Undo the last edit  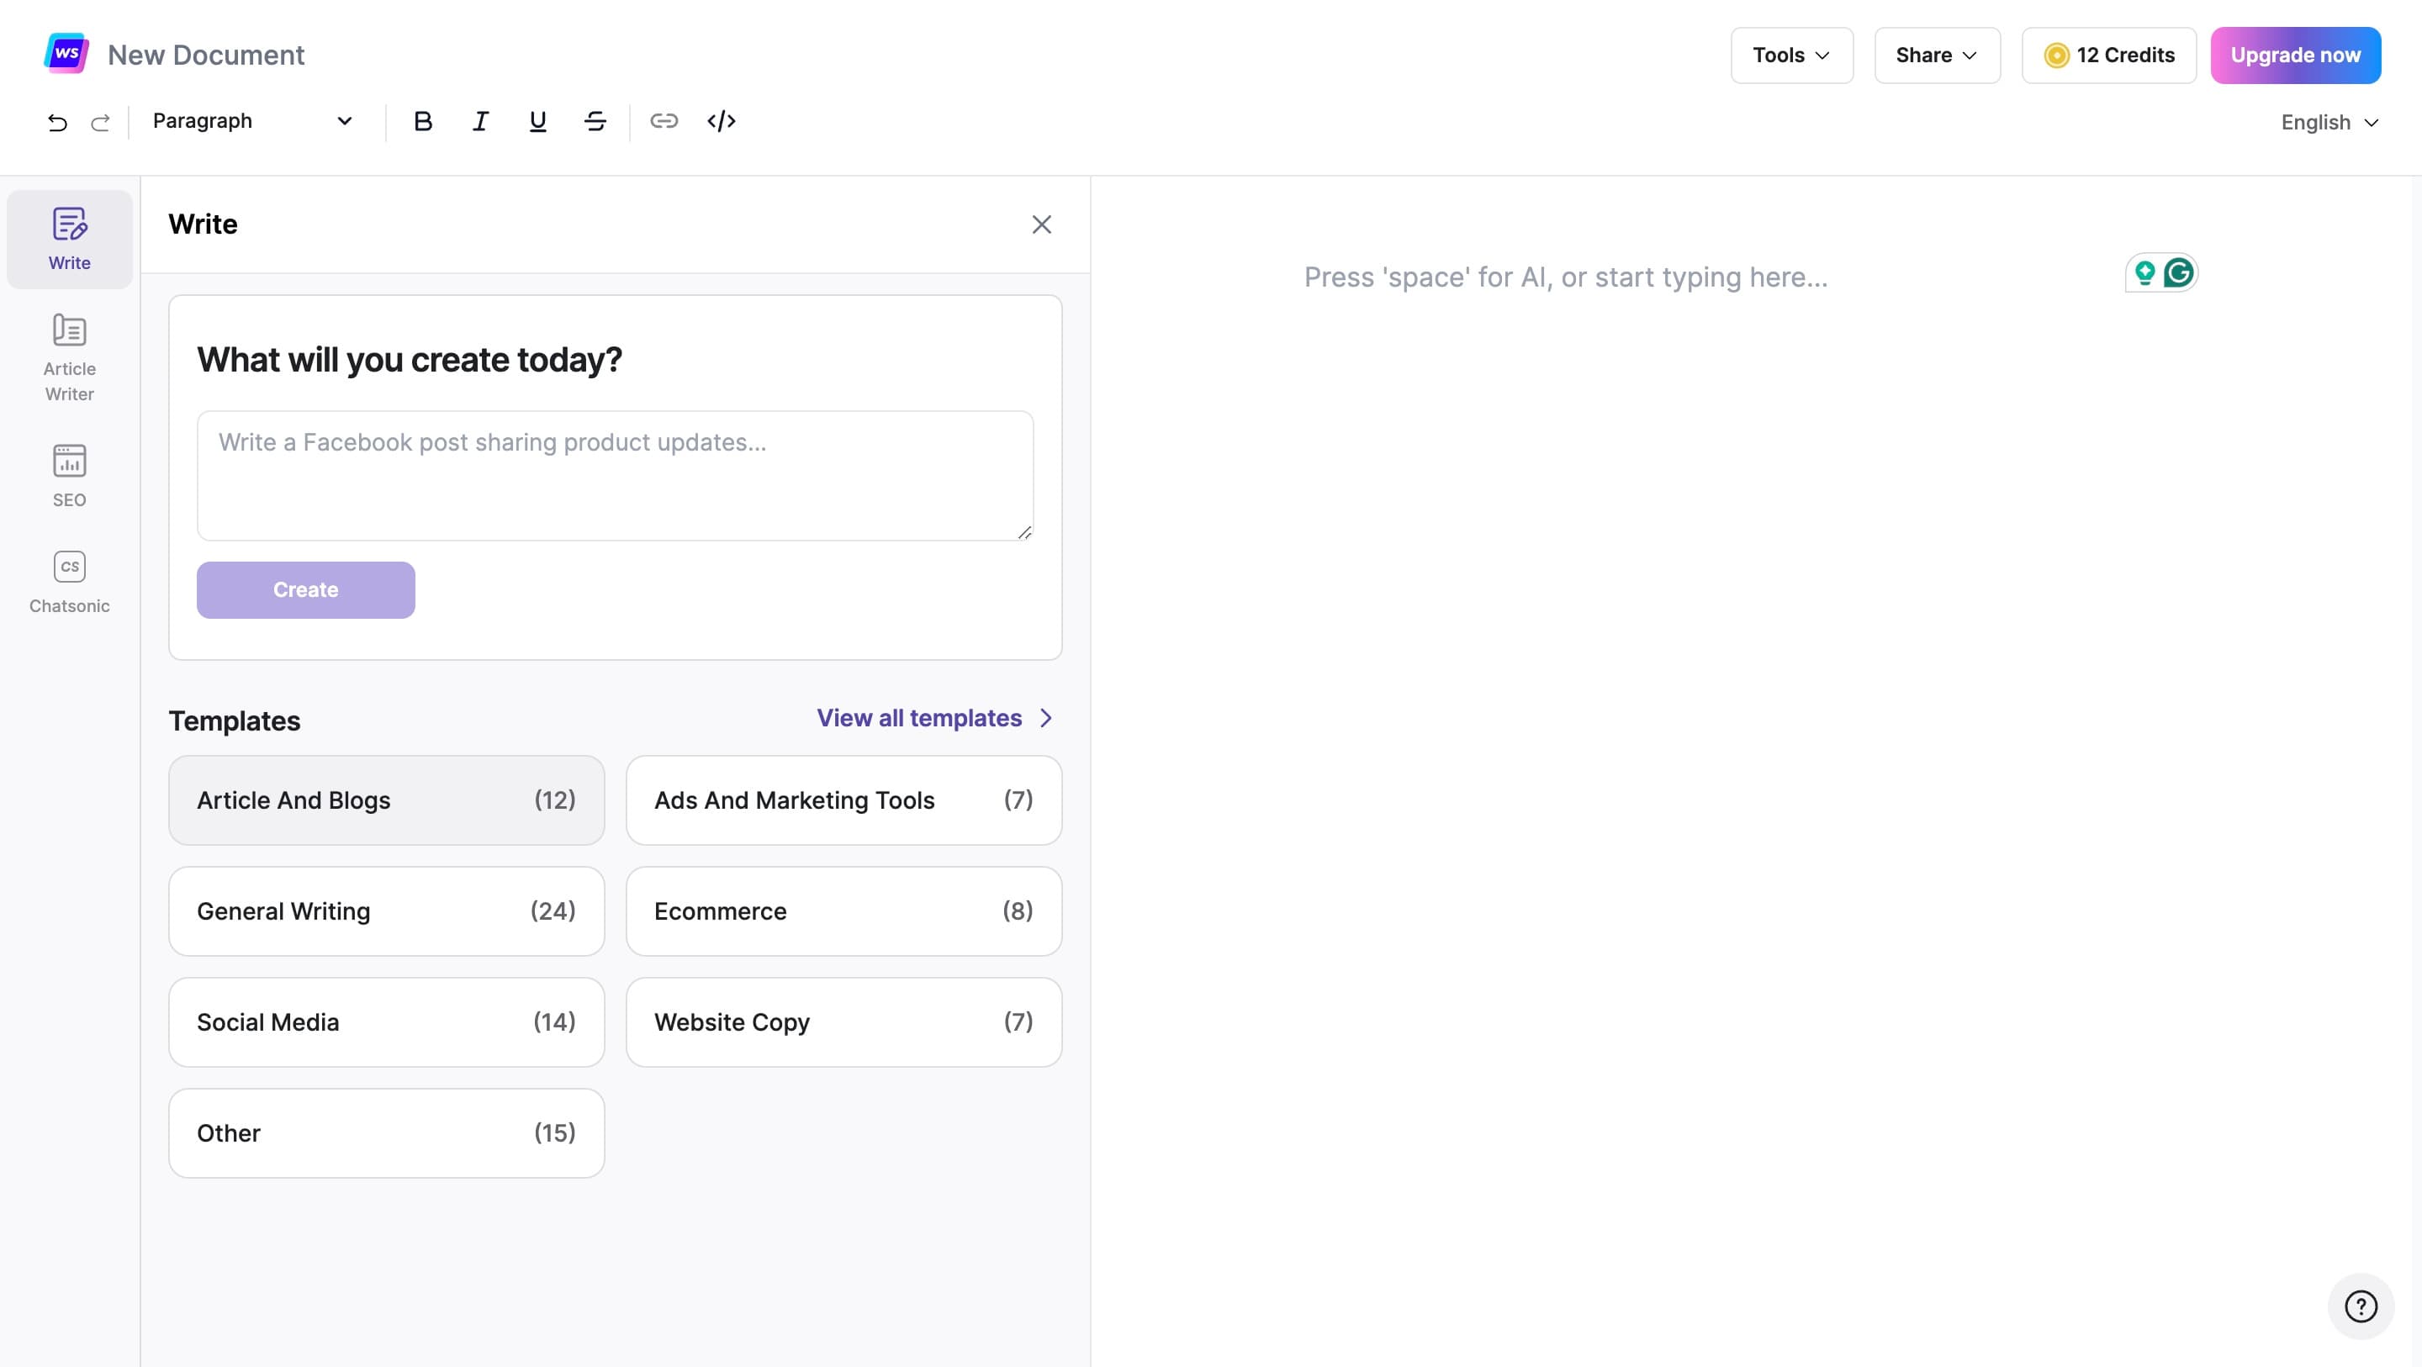pyautogui.click(x=57, y=122)
